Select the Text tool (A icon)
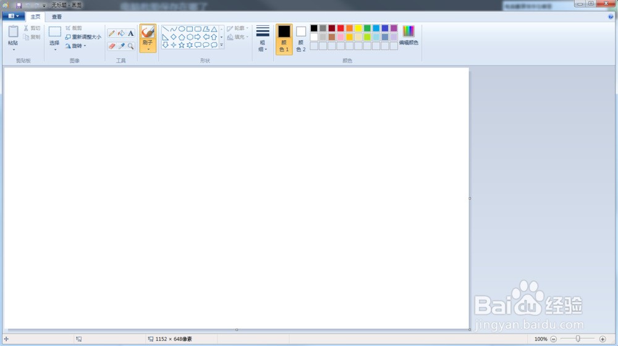The width and height of the screenshot is (618, 346). coord(131,33)
